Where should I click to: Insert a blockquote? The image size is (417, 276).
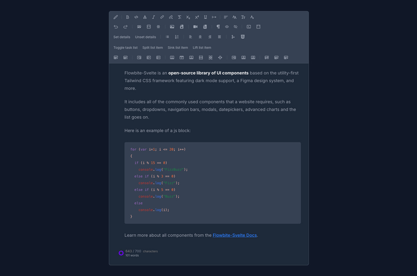(139, 27)
